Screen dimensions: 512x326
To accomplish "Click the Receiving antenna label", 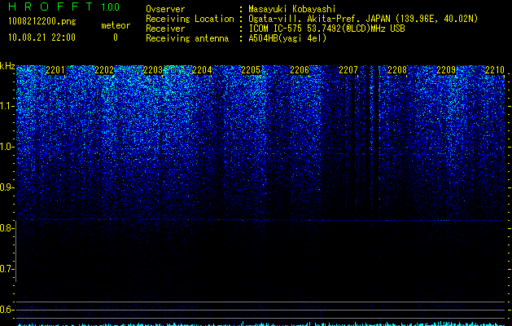I will pyautogui.click(x=187, y=38).
